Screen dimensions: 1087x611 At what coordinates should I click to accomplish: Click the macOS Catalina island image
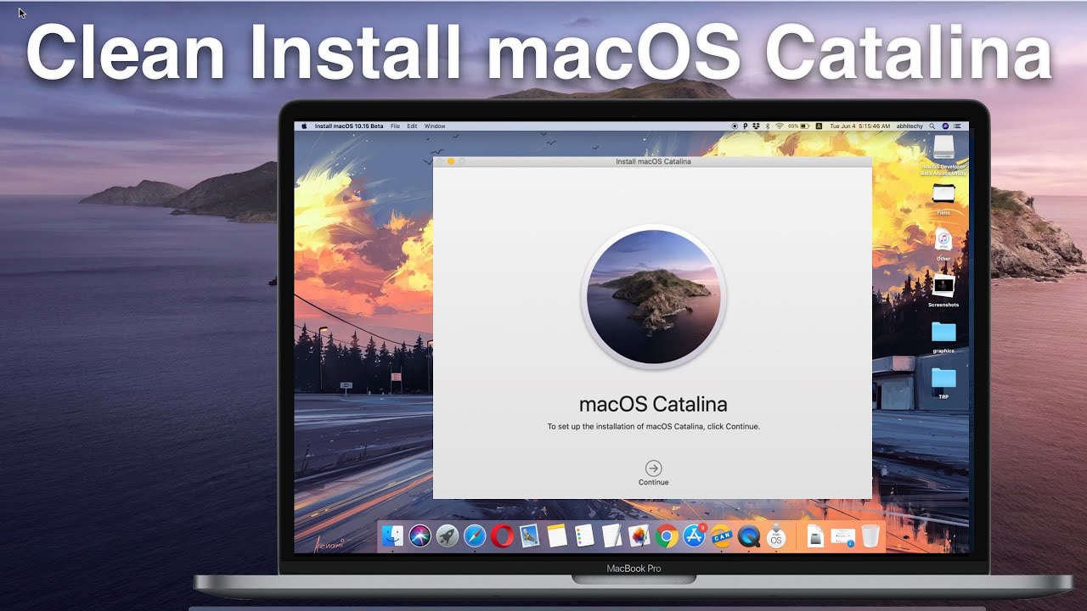tap(653, 297)
